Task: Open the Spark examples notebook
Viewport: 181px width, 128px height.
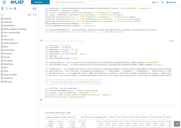Action: click(x=10, y=75)
